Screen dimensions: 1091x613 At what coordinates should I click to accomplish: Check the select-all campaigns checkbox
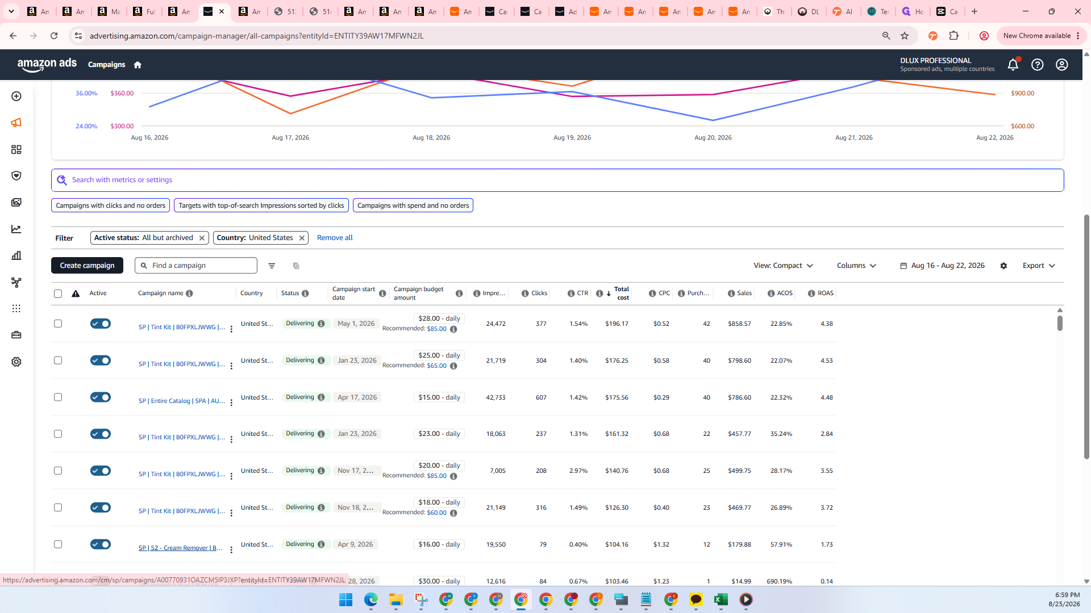58,293
